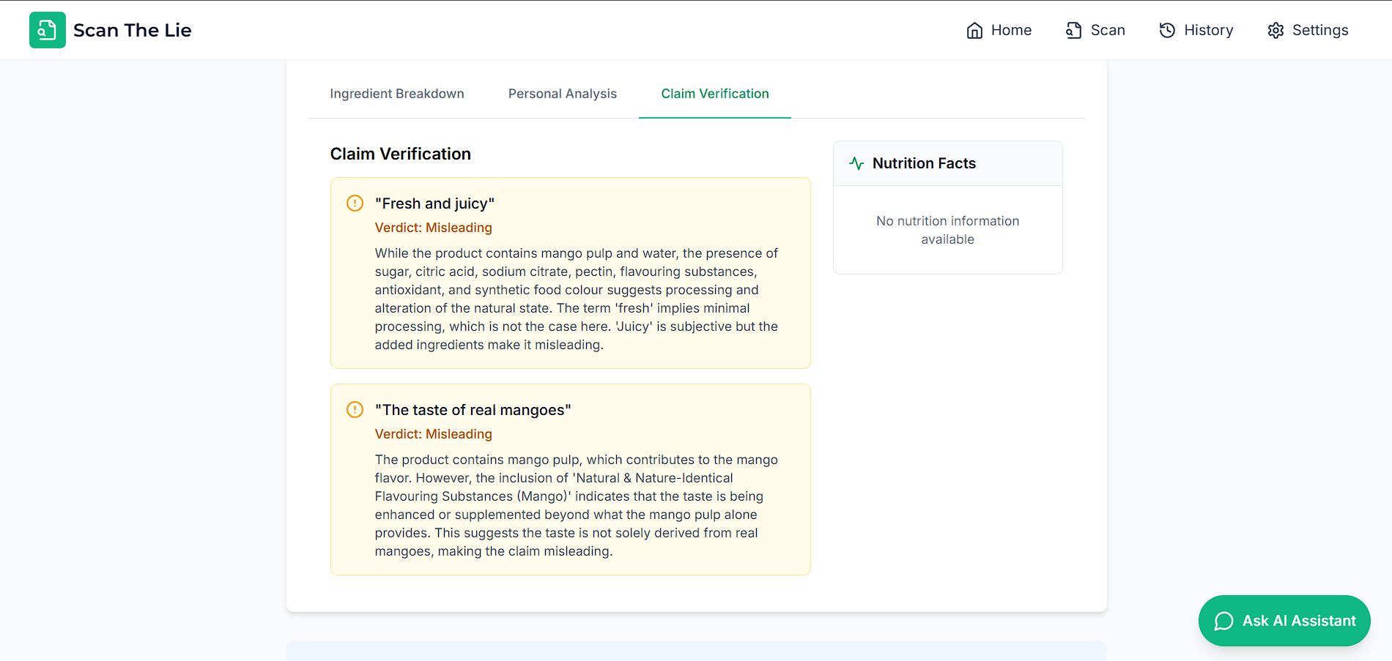
Task: Click the chat bubble icon on assistant button
Action: coord(1223,621)
